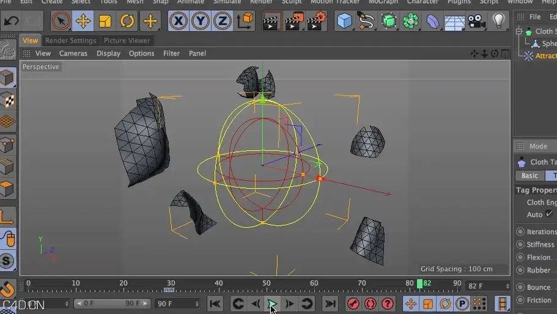Select the View tab
The height and width of the screenshot is (314, 557).
(x=30, y=40)
